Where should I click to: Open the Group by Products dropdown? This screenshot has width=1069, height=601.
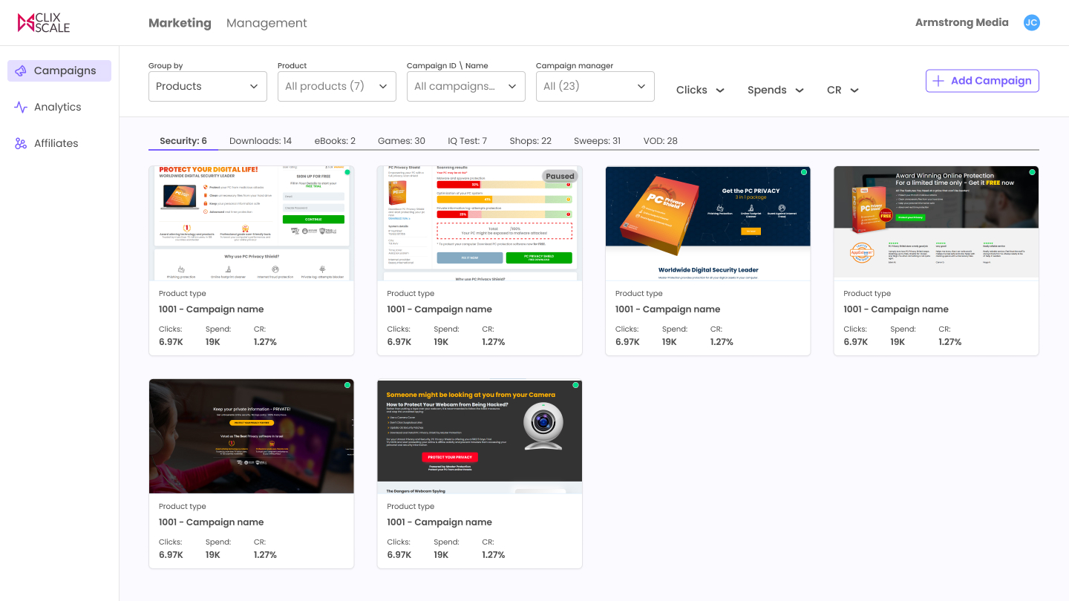(208, 86)
